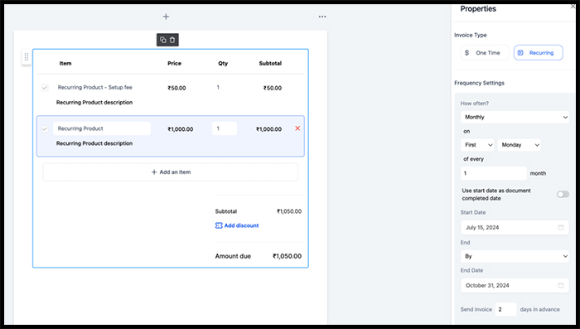Screen dimensions: 580x329
Task: Click the Recurring Product name field
Action: tap(102, 128)
